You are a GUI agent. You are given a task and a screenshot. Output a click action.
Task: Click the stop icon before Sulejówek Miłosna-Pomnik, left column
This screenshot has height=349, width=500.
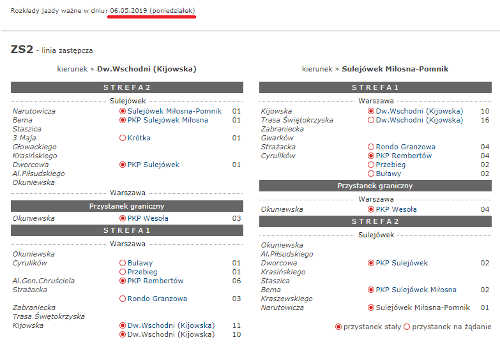(x=123, y=111)
